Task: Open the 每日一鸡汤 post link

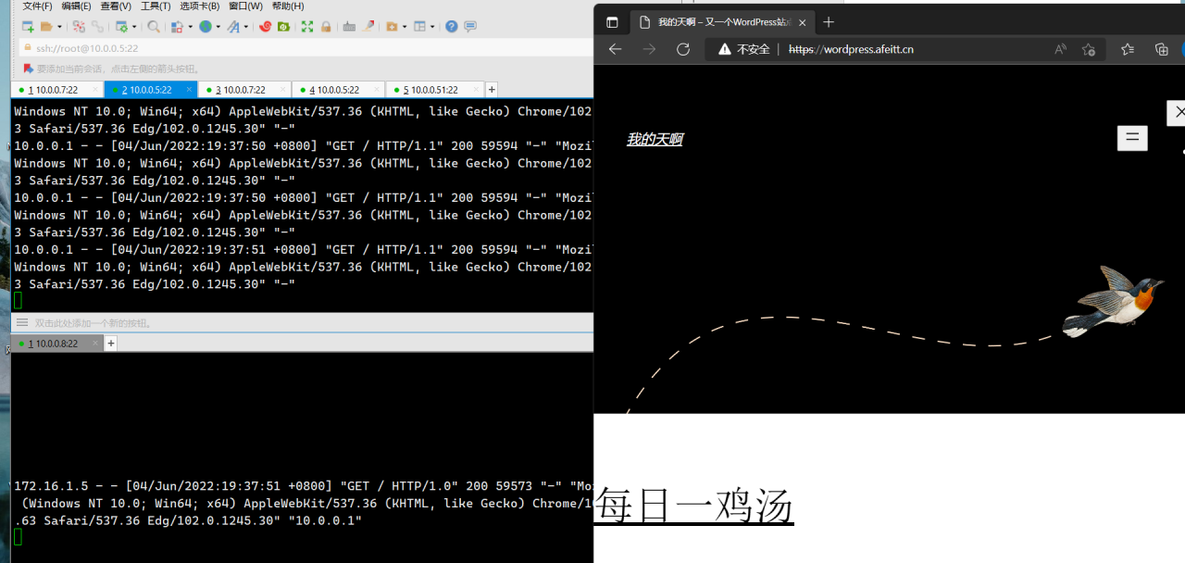Action: 693,506
